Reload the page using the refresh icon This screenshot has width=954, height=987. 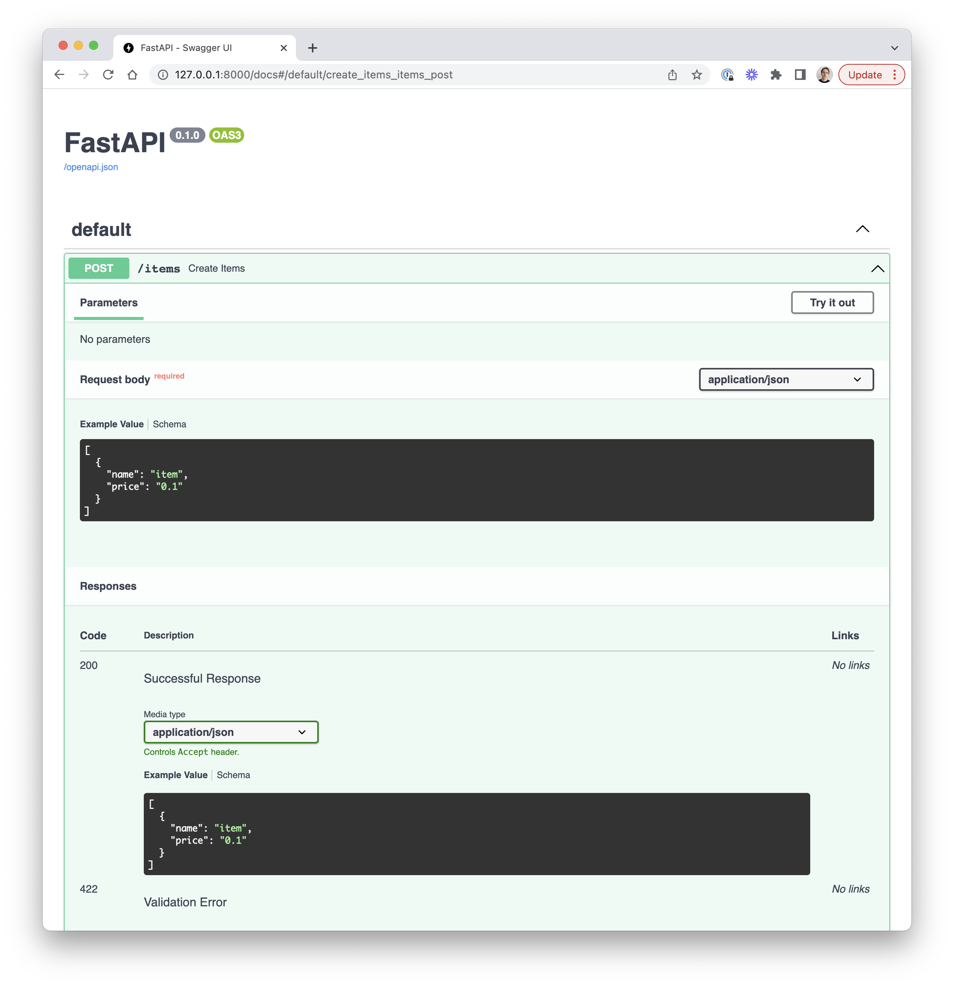click(108, 75)
